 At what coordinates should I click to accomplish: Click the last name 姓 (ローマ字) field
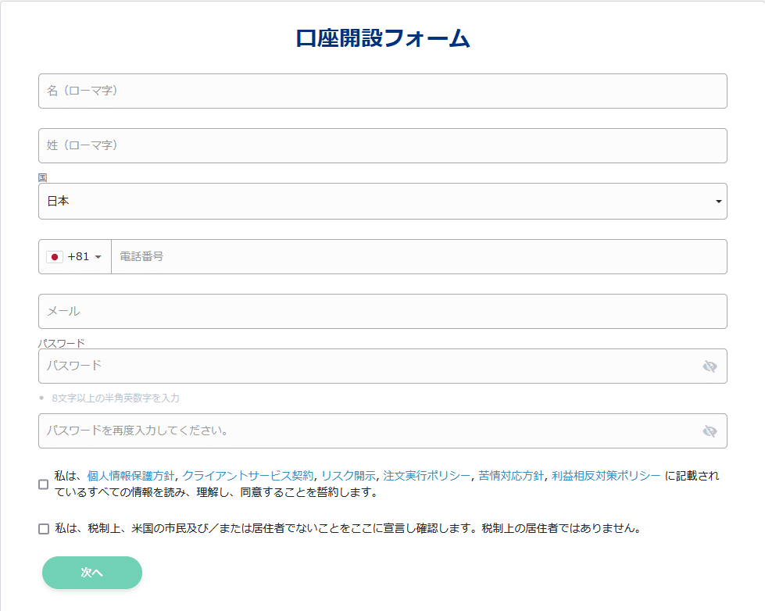click(383, 146)
